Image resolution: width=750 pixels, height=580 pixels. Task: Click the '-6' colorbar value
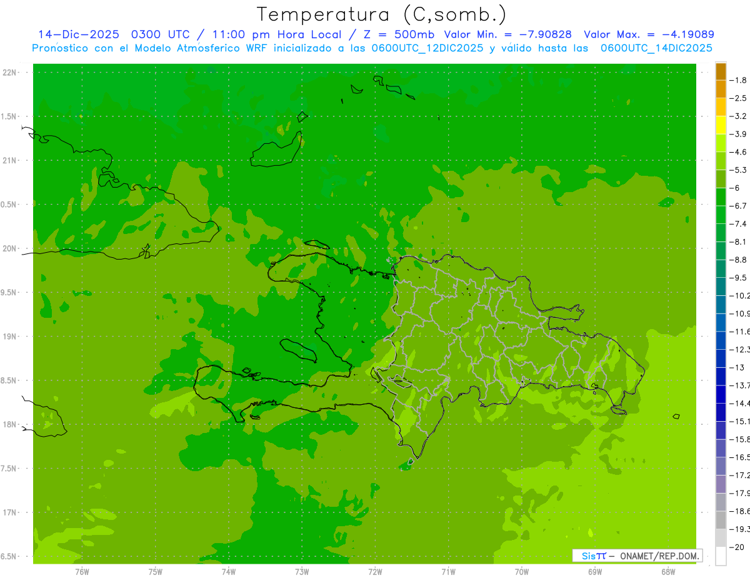point(736,188)
